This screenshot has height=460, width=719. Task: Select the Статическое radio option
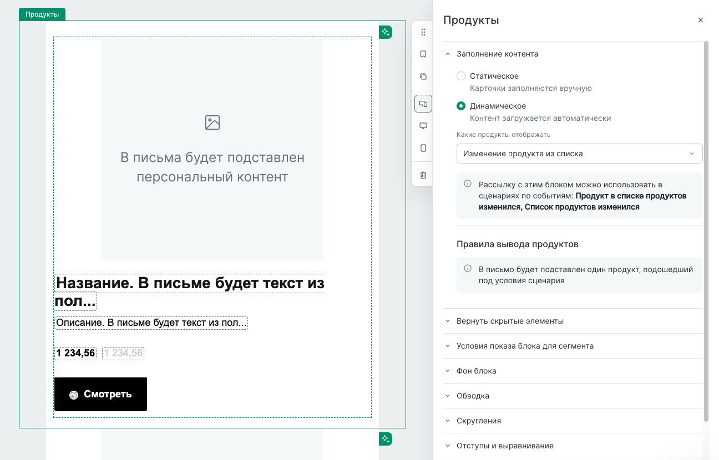pos(461,76)
